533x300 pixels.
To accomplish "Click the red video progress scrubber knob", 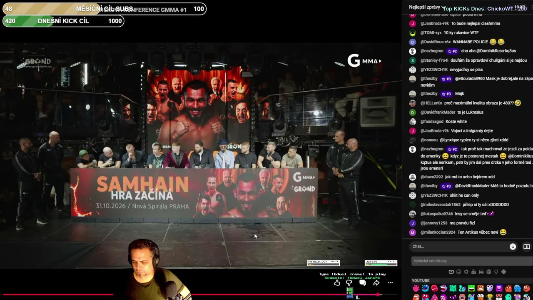I will coord(378,295).
